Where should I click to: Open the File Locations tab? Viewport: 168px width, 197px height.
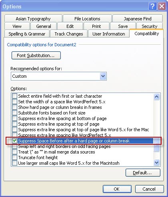coord(87,19)
